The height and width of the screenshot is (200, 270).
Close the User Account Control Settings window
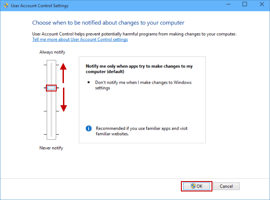[x=262, y=5]
